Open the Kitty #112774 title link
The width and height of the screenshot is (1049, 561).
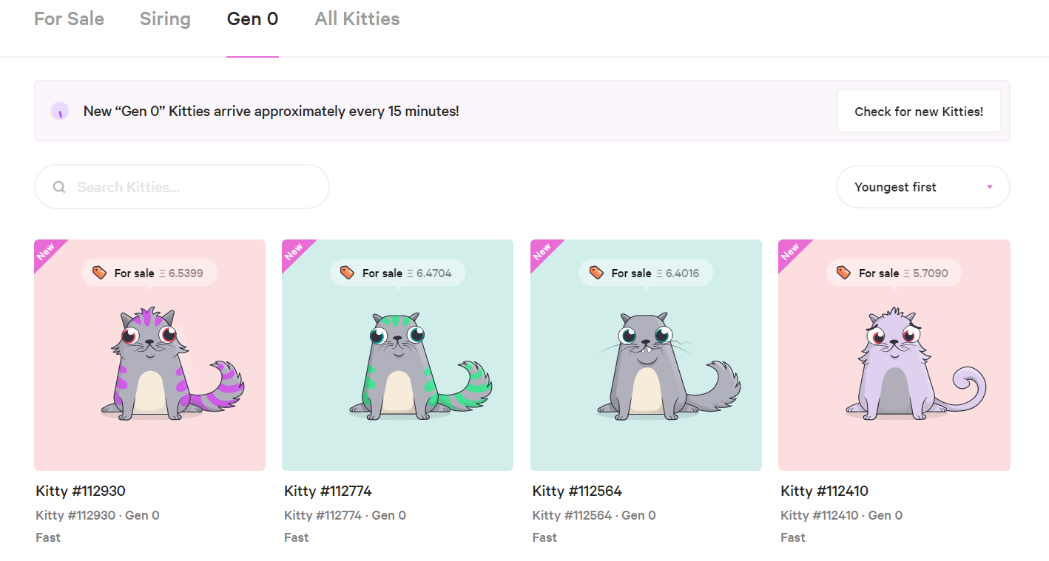(x=328, y=491)
